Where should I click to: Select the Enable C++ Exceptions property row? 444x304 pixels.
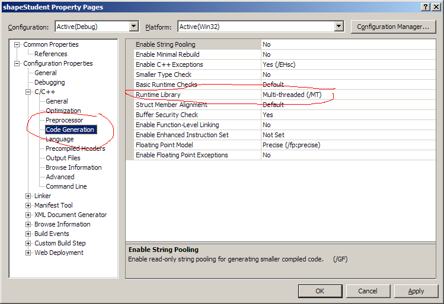pyautogui.click(x=169, y=64)
